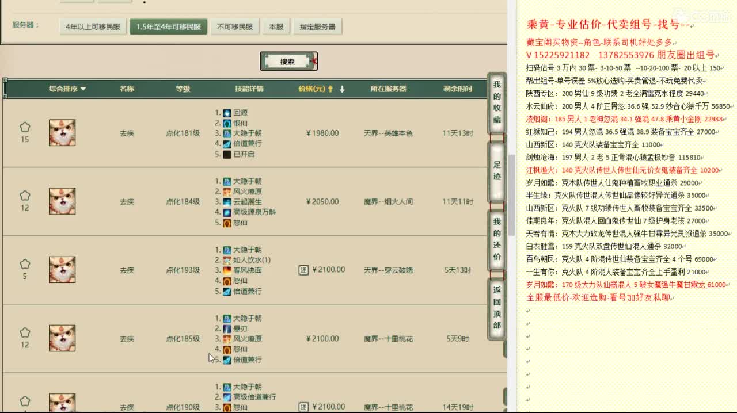
Task: Click the 剩余时间 column header
Action: 458,89
